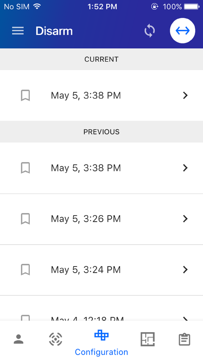203x362 pixels.
Task: Toggle bookmark on May 5, 3:26 PM
Action: (x=26, y=219)
